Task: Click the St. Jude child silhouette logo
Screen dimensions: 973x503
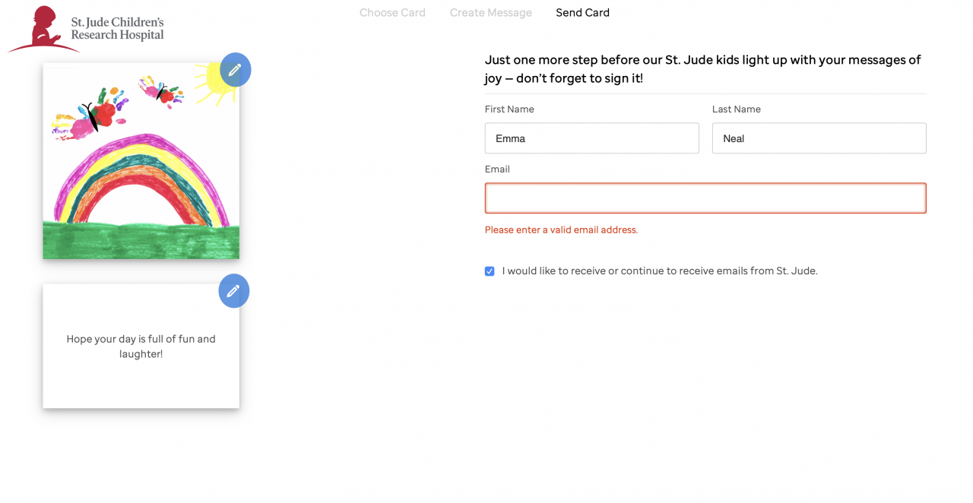Action: 44,29
